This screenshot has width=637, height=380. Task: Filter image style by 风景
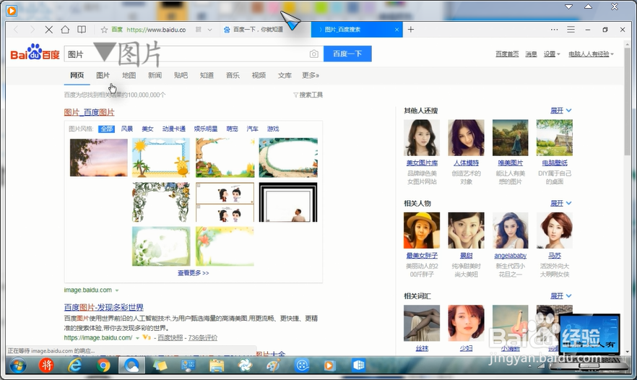coord(127,129)
